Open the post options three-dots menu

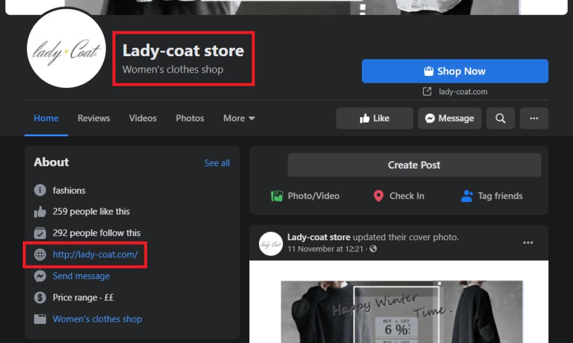[x=528, y=243]
